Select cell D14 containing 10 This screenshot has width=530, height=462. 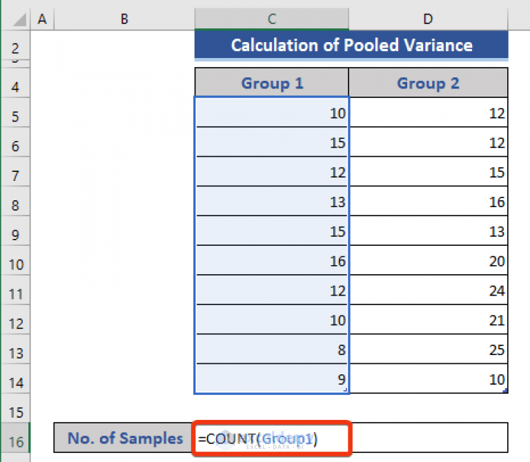pos(429,379)
